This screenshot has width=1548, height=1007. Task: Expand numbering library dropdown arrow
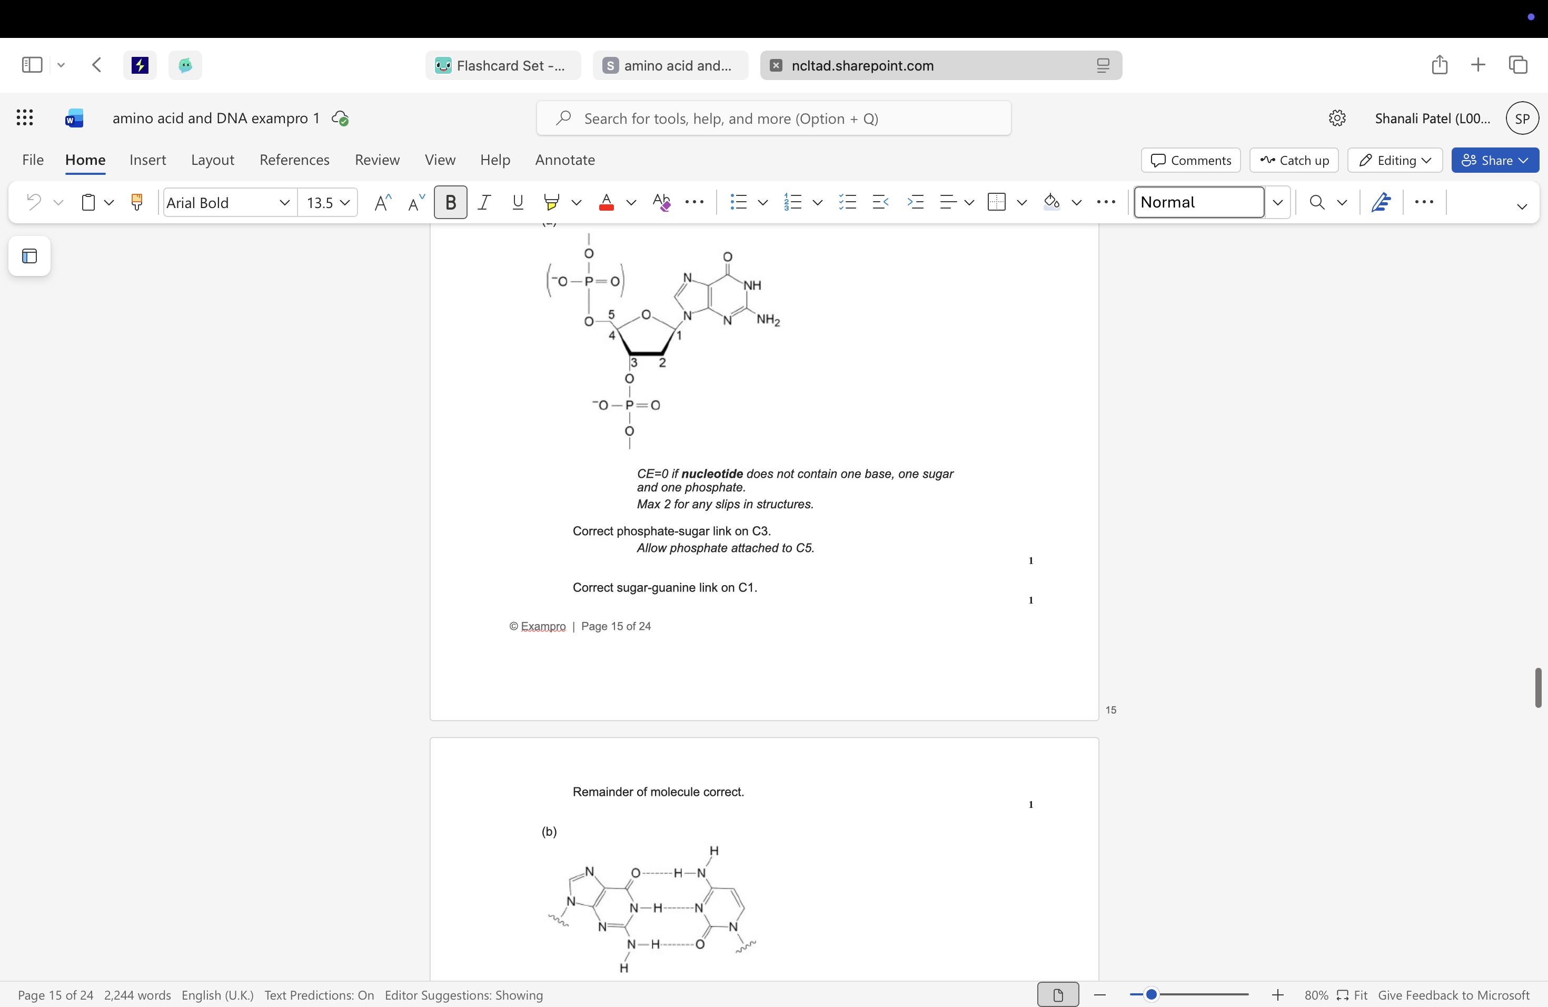tap(818, 202)
